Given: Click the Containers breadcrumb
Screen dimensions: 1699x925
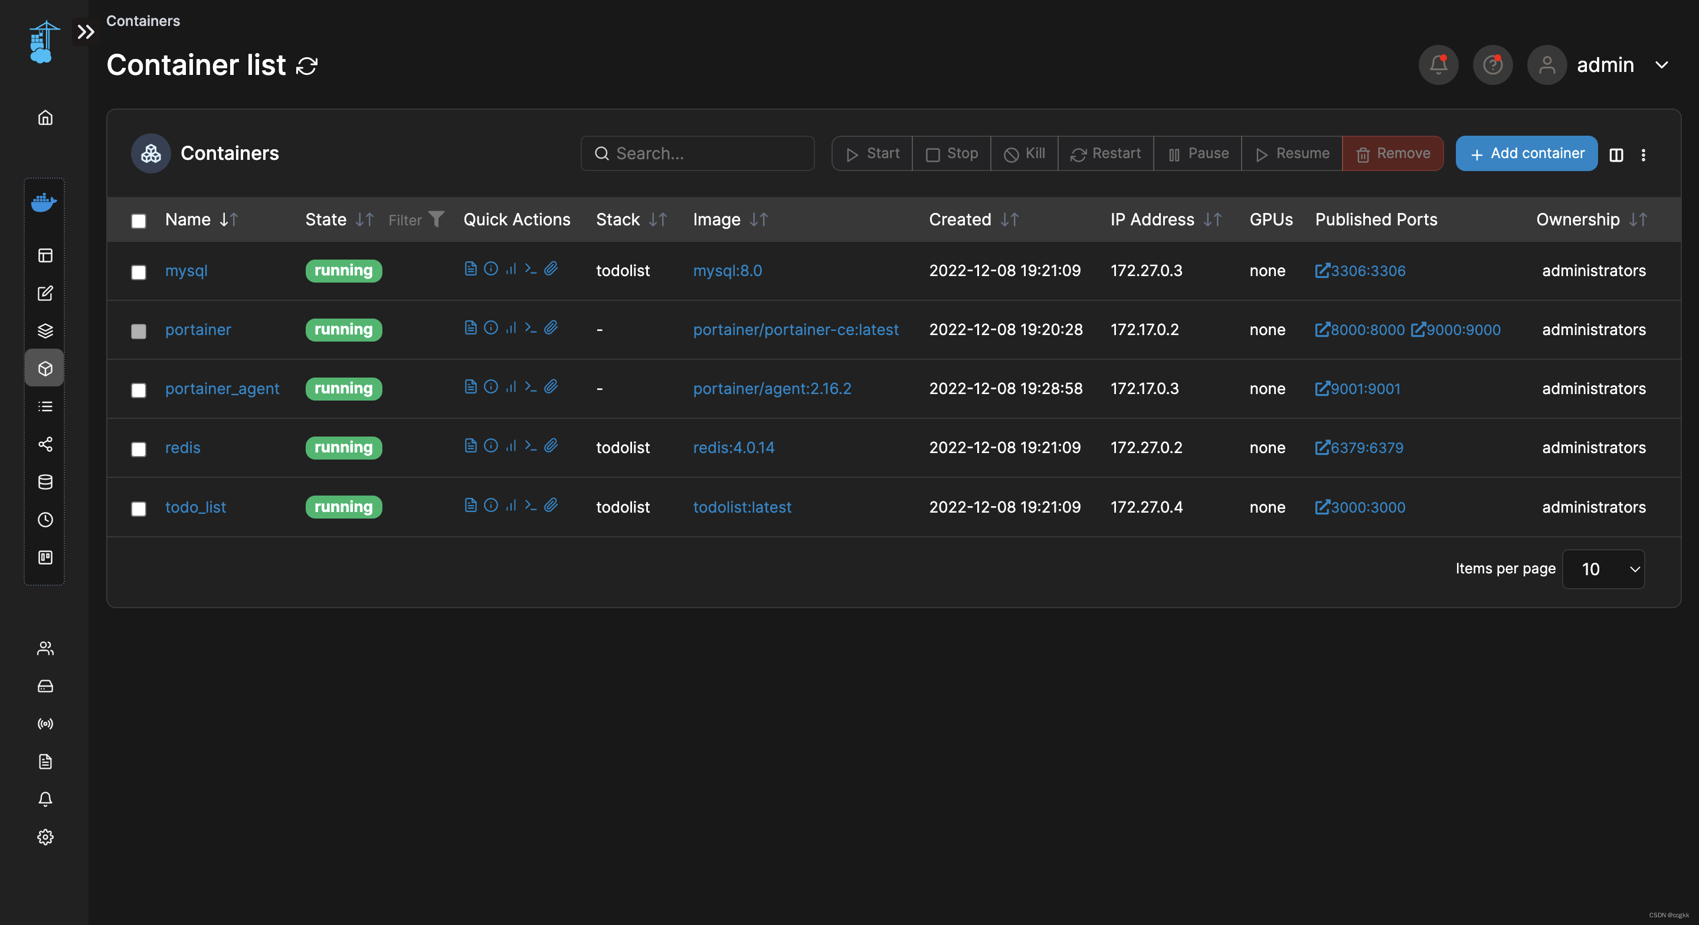Looking at the screenshot, I should pyautogui.click(x=143, y=21).
